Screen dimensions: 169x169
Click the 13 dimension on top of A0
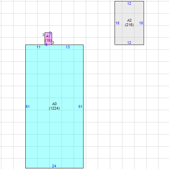[x=68, y=47]
